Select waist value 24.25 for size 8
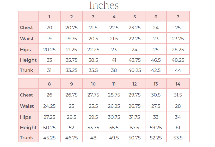215x147 pixels. 49,106
